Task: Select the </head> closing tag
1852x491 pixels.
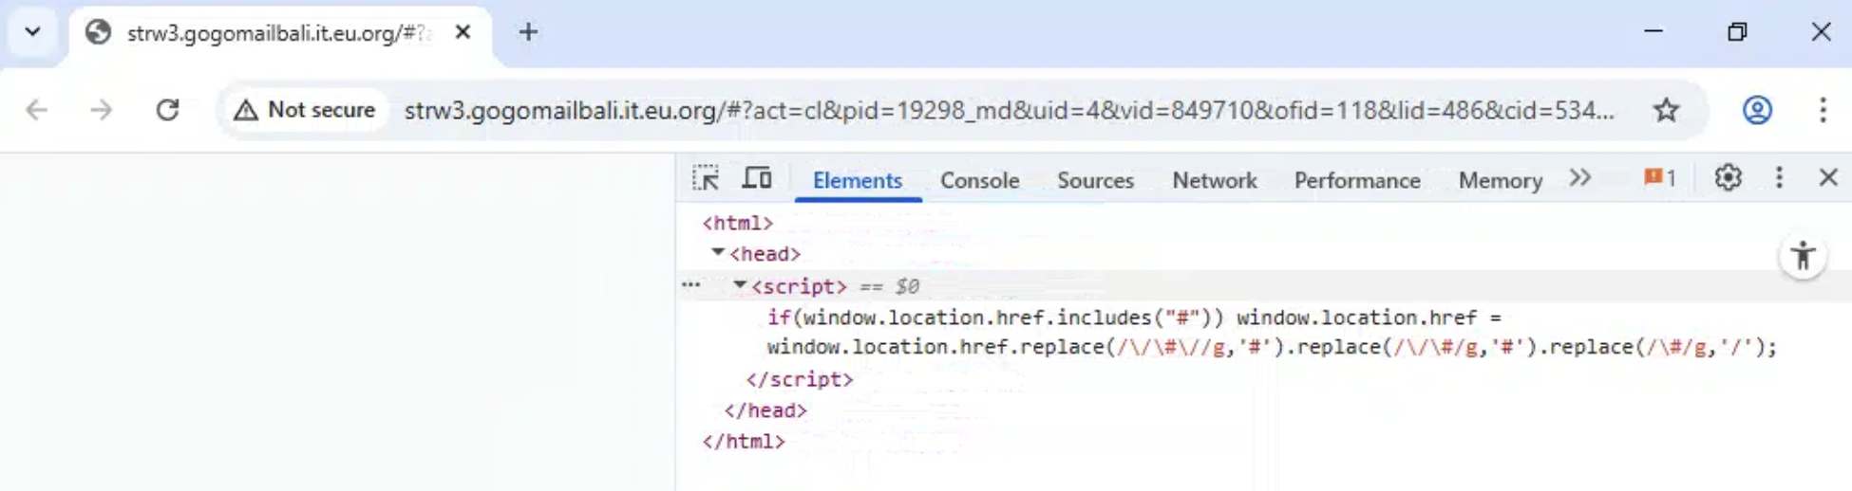Action: tap(765, 410)
